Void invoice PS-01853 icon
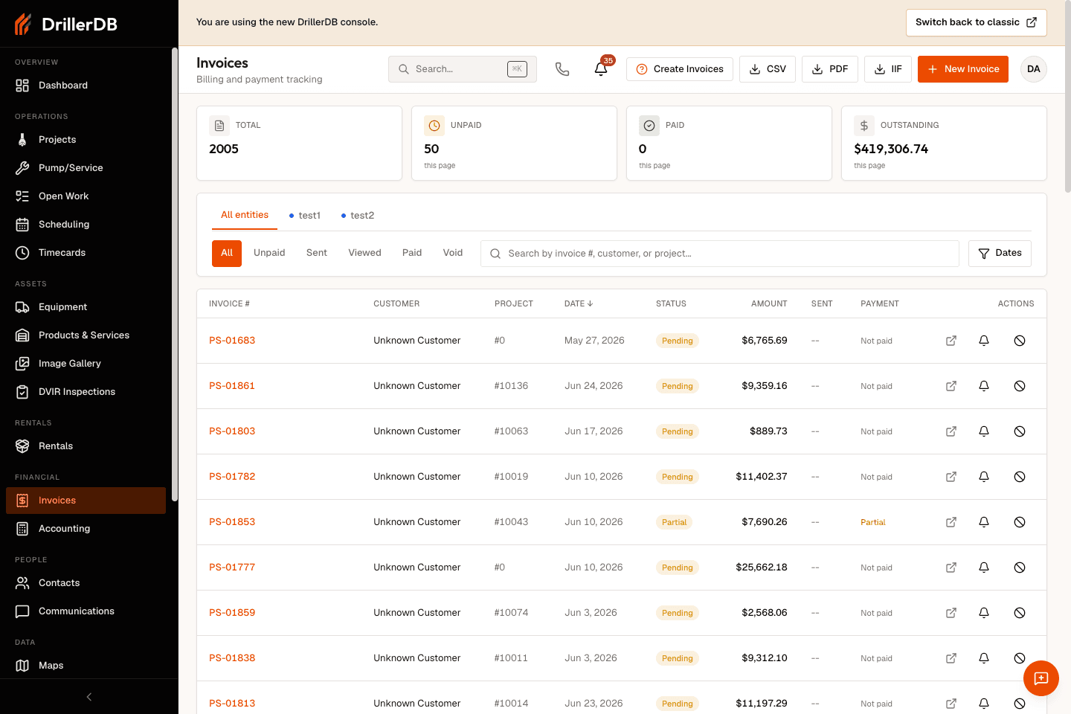The image size is (1071, 714). pyautogui.click(x=1020, y=522)
